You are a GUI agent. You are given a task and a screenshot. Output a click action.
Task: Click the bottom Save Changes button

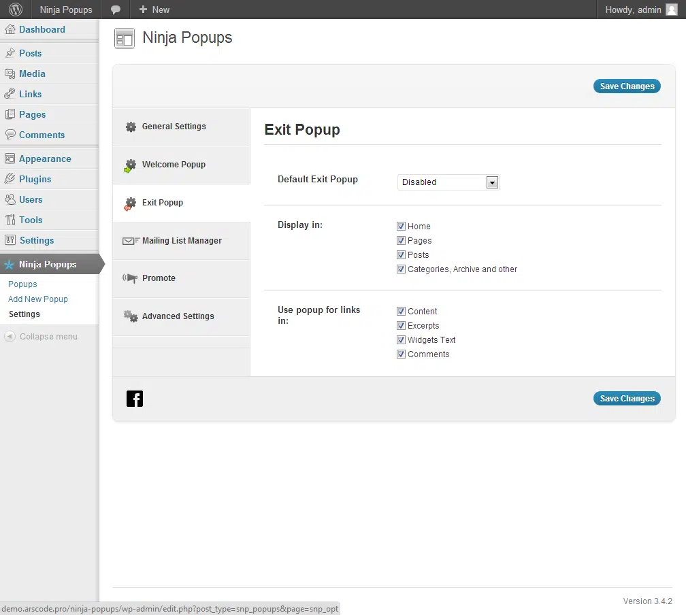(627, 399)
